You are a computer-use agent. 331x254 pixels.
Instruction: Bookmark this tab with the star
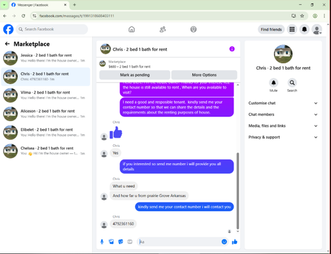302,16
